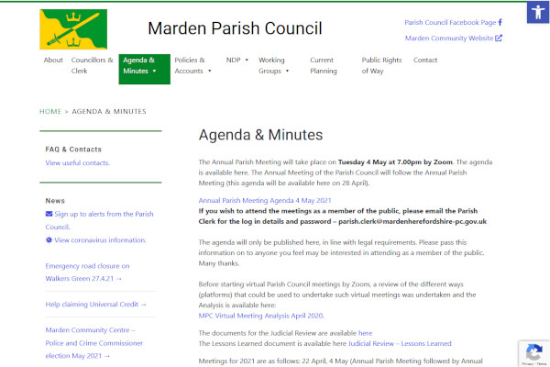
Task: Expand the Agenda & Minutes dropdown menu
Action: point(154,71)
